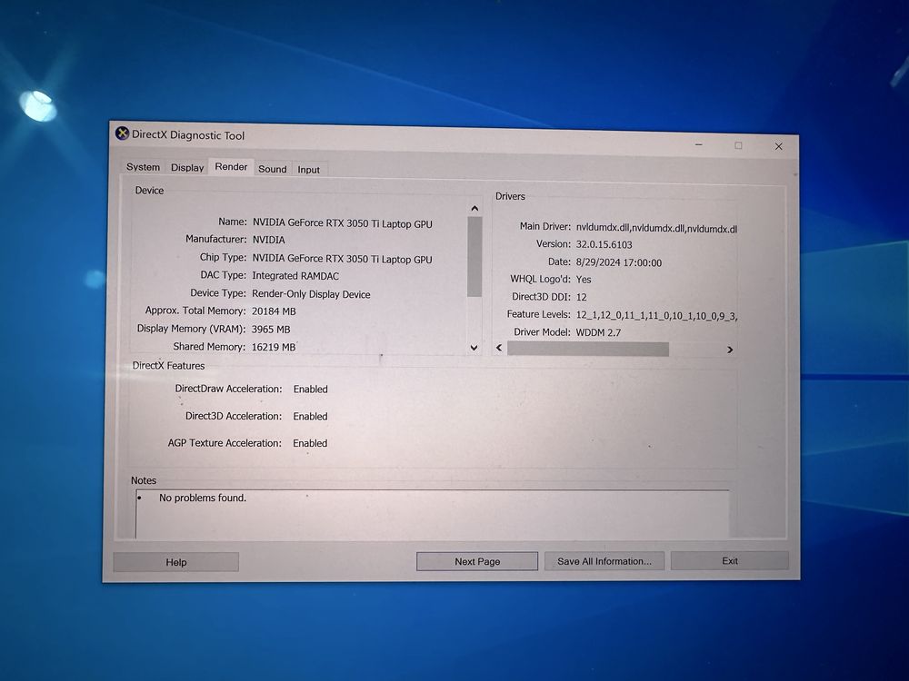This screenshot has height=681, width=909.
Task: Click Device panel scroll up arrow
Action: click(474, 208)
